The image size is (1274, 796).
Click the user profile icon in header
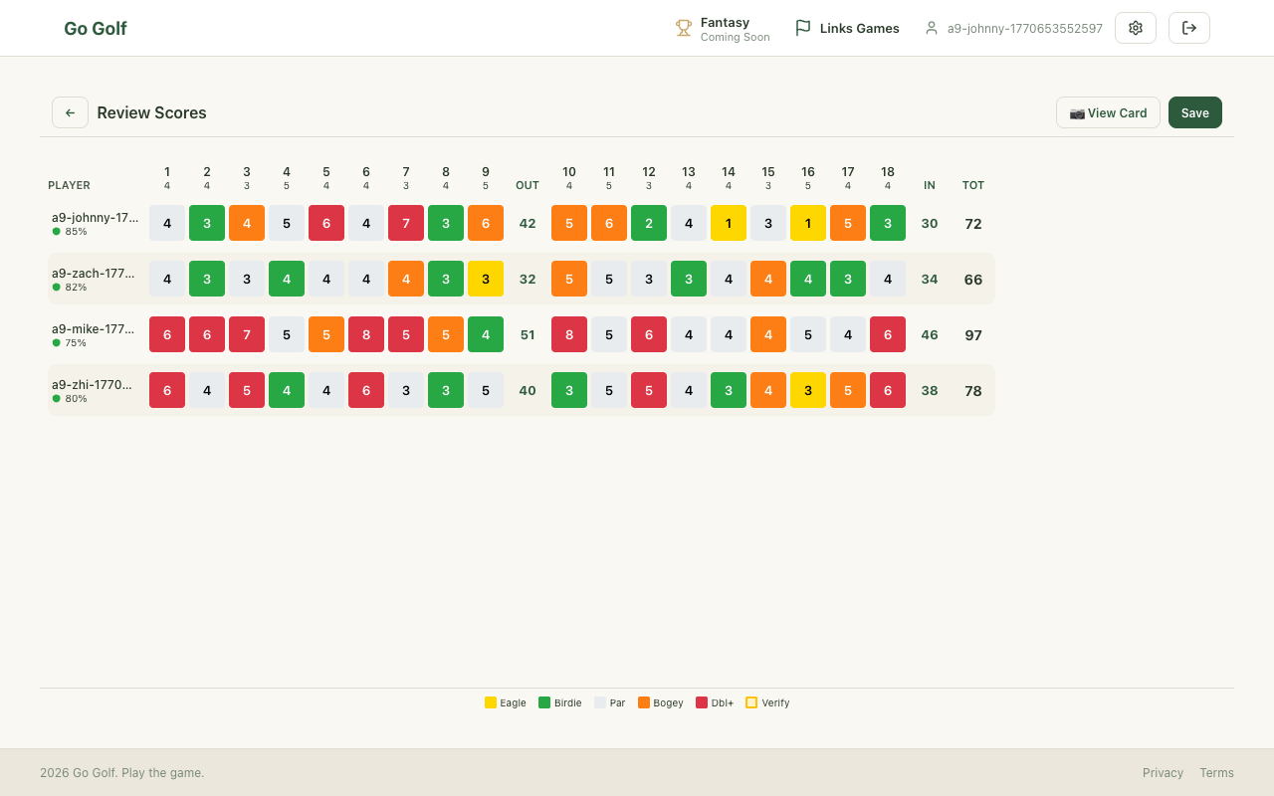pyautogui.click(x=932, y=28)
